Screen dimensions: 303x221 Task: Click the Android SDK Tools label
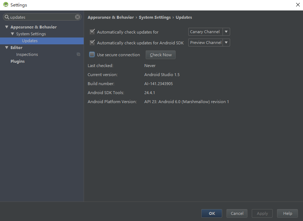[106, 93]
